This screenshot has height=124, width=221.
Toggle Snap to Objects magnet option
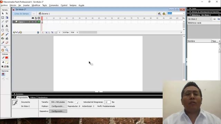click(x=3, y=74)
